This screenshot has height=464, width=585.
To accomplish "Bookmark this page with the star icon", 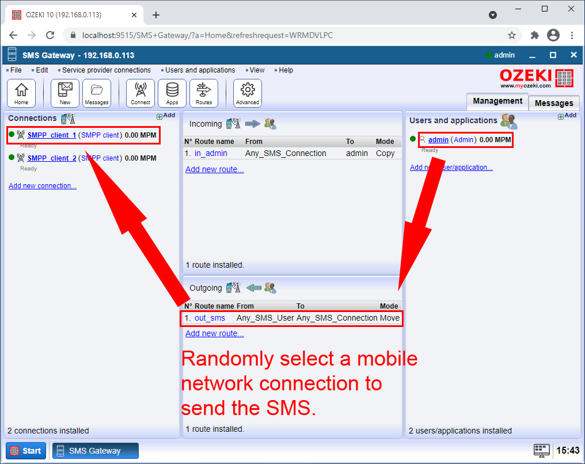I will point(512,35).
